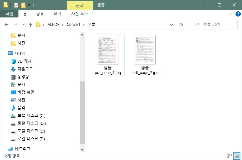Switch to details view icon

[x=230, y=156]
